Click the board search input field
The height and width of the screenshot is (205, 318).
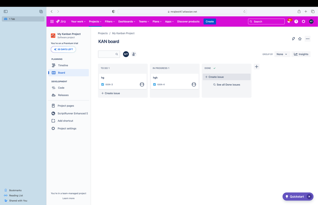pyautogui.click(x=109, y=54)
